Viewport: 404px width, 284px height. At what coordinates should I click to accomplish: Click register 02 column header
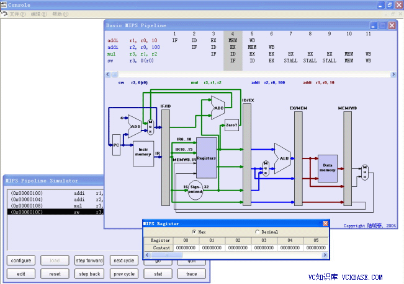pos(238,240)
